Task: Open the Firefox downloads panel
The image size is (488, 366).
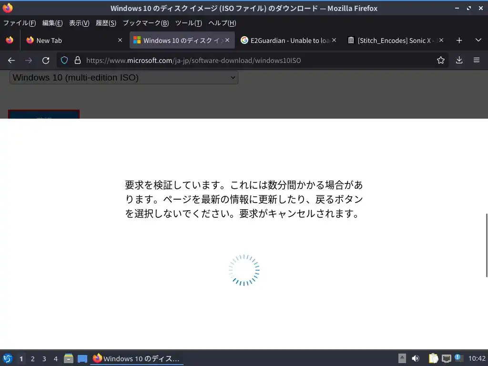Action: pyautogui.click(x=459, y=60)
